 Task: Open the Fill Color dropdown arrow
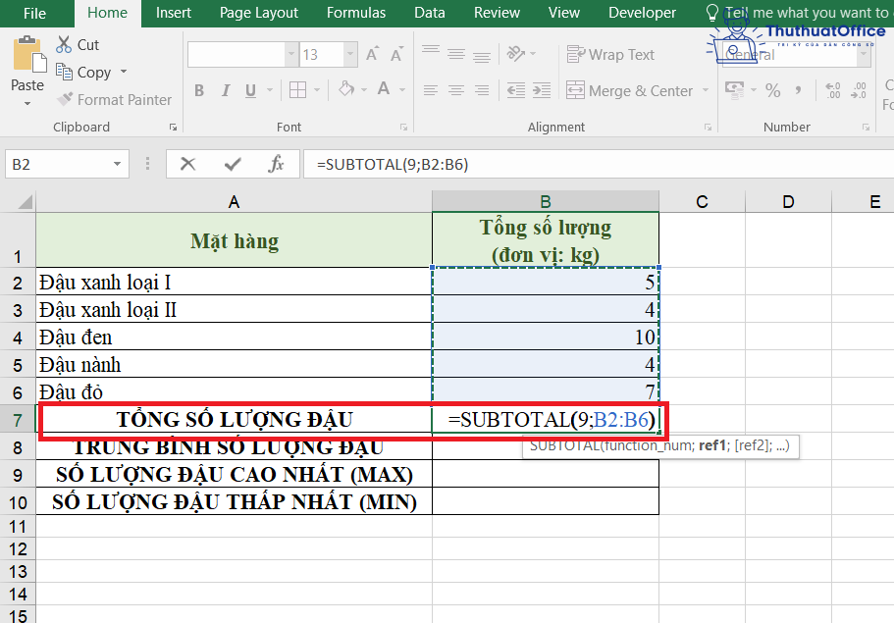pos(362,90)
